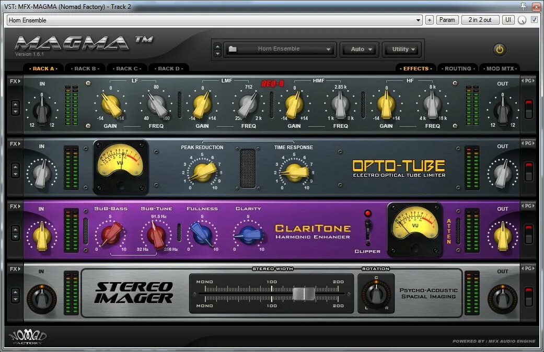The width and height of the screenshot is (544, 352).
Task: Click the HF FREQ knob
Action: tap(432, 104)
